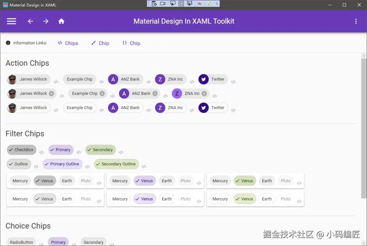Click the display layout adorners icon in debug toolbar
This screenshot has height=246, width=367.
[181, 3]
